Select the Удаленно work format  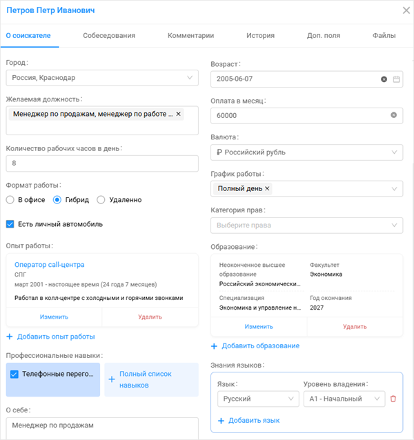pyautogui.click(x=101, y=200)
